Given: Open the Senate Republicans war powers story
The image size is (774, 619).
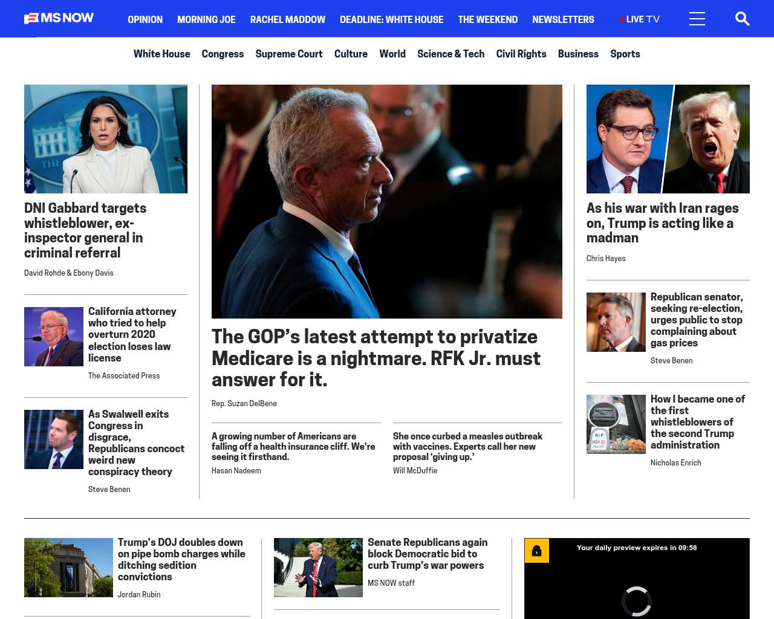Looking at the screenshot, I should point(428,554).
